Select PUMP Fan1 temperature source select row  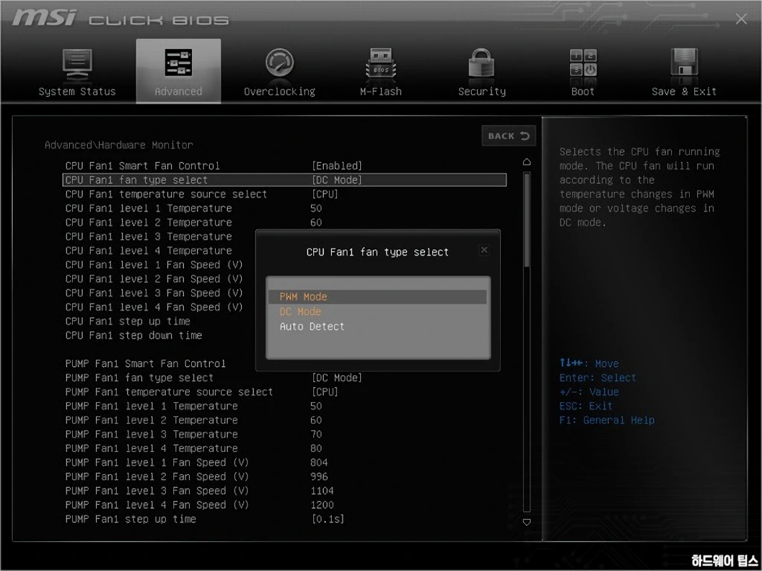click(x=286, y=392)
